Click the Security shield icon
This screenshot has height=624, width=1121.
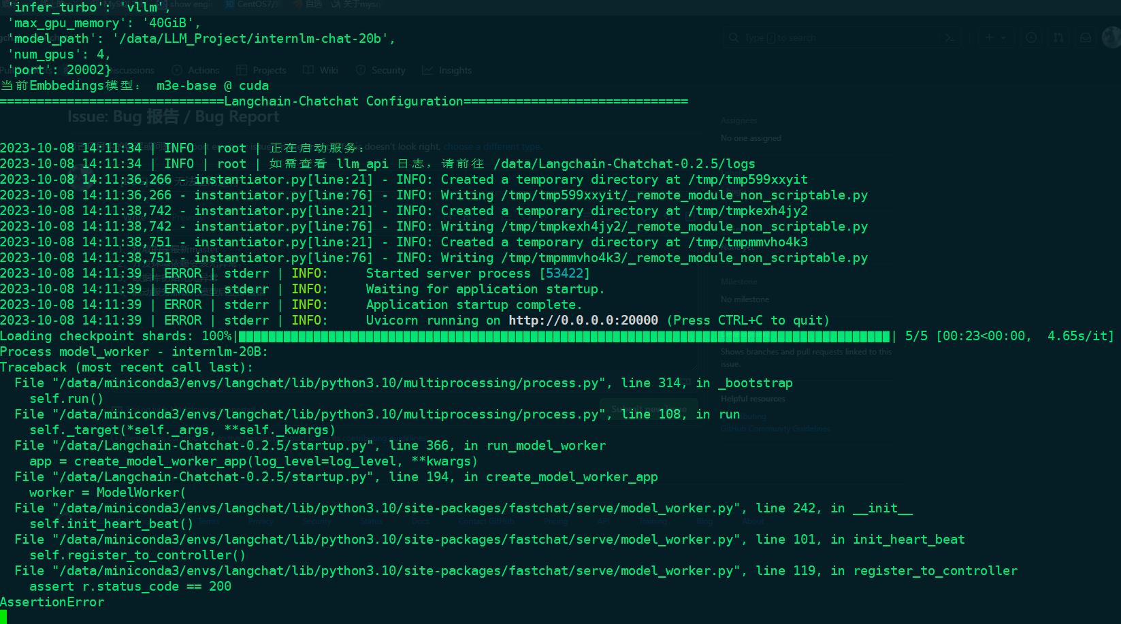point(361,70)
